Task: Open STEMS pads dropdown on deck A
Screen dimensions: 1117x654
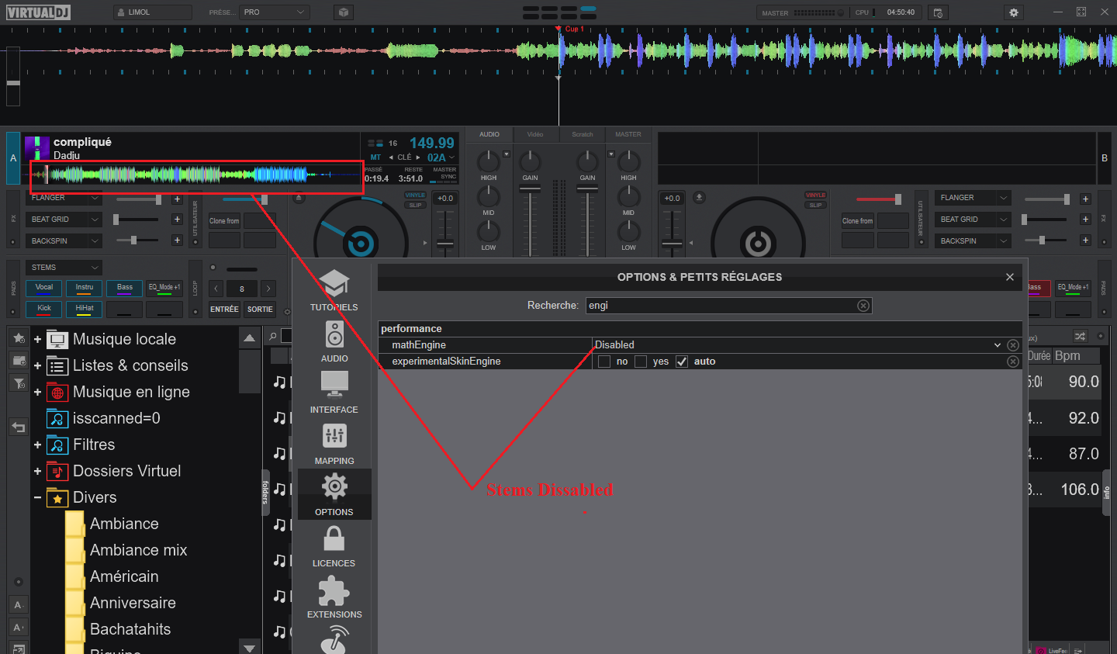Action: tap(64, 268)
